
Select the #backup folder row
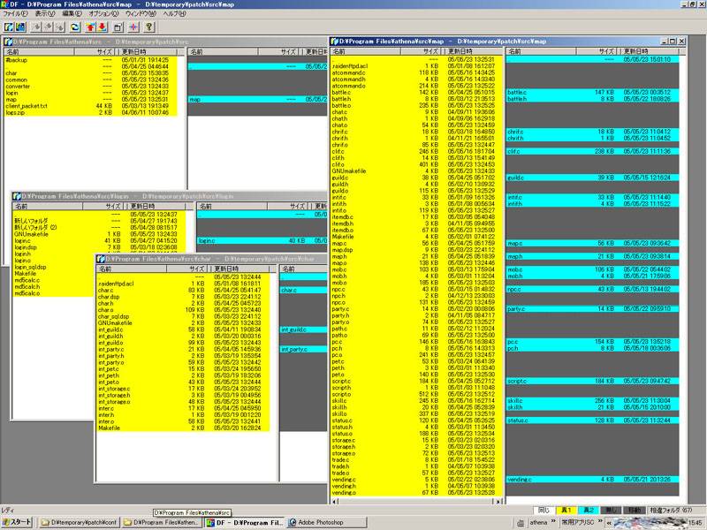tap(91, 60)
